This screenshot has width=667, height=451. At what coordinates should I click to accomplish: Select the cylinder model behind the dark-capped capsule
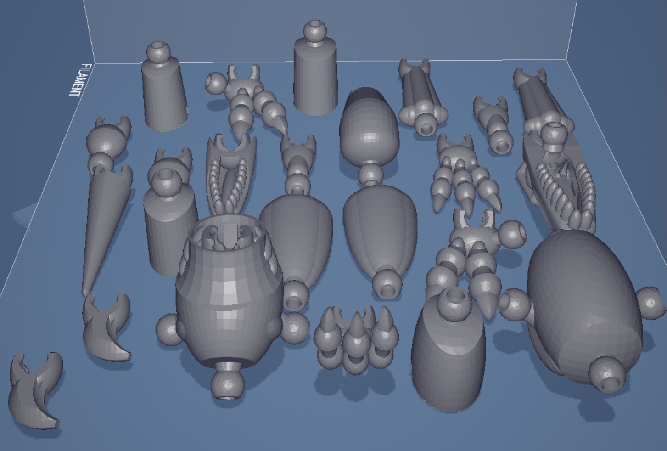pyautogui.click(x=315, y=68)
